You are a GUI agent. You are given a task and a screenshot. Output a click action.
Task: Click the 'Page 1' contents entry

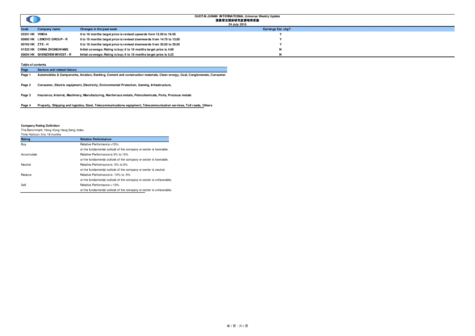click(x=26, y=75)
